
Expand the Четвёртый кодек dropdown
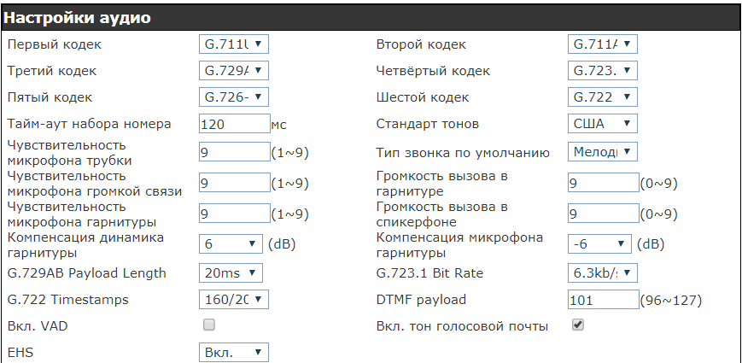click(x=603, y=70)
